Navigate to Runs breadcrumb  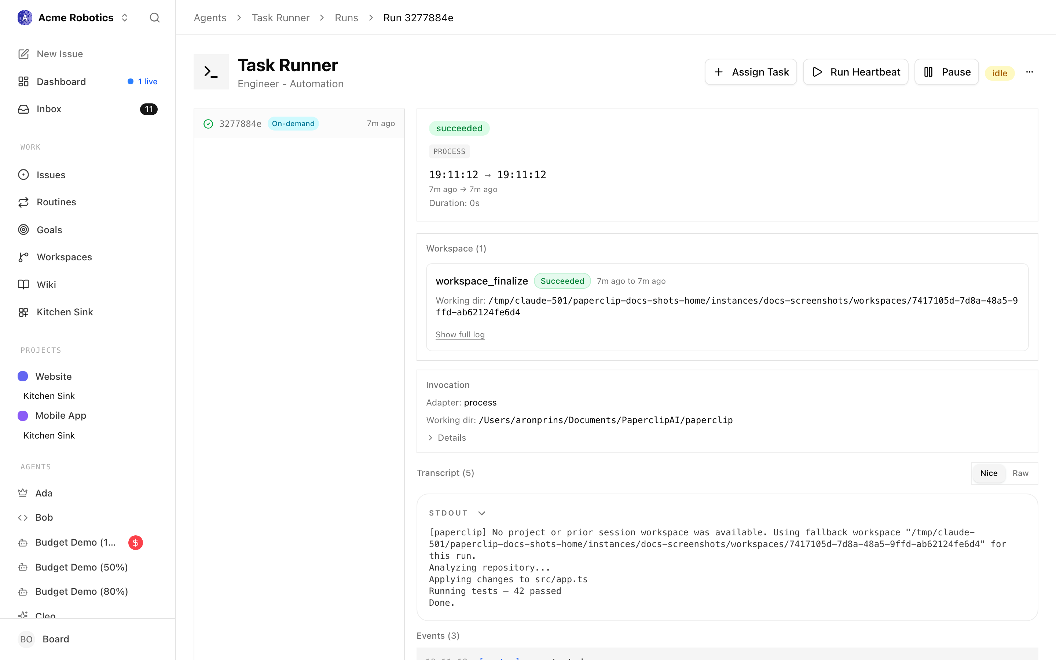(346, 18)
